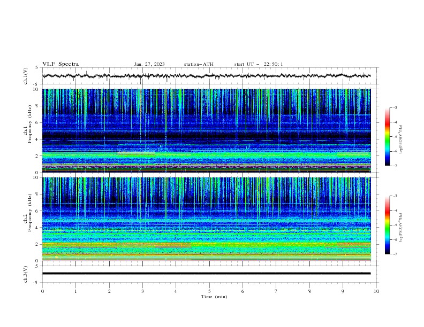Click the 'VLF Spectra' title text
Viewport: 424px width, 327px height.
60,64
